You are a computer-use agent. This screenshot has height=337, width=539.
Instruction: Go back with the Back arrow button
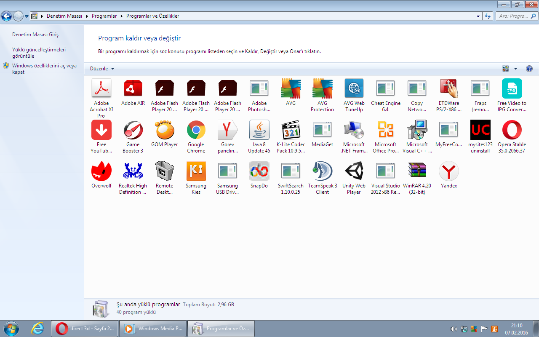click(x=6, y=16)
